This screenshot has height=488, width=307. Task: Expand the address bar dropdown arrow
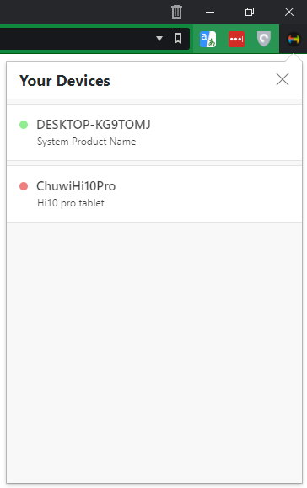159,39
